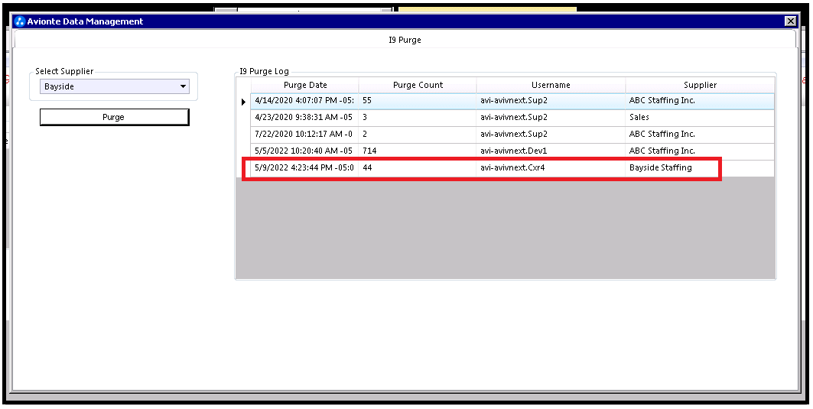
Task: Sort by Username column header
Action: tap(551, 85)
